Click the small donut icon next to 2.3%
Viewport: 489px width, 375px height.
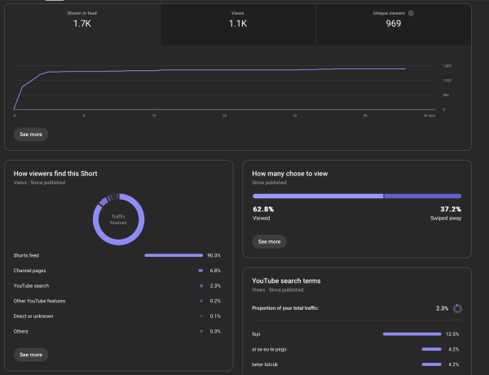coord(457,308)
